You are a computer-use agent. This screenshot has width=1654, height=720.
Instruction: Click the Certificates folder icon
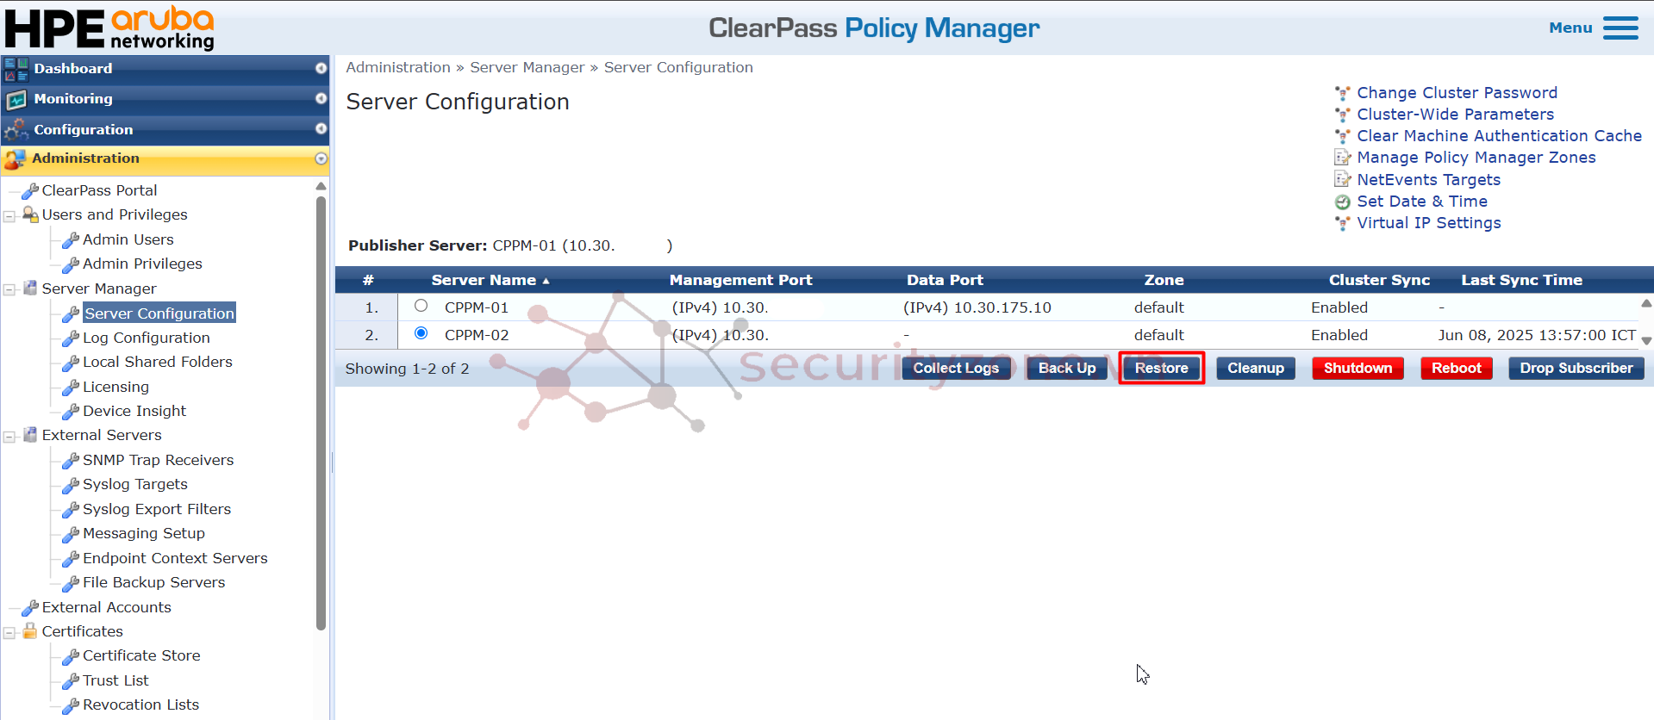pos(30,631)
